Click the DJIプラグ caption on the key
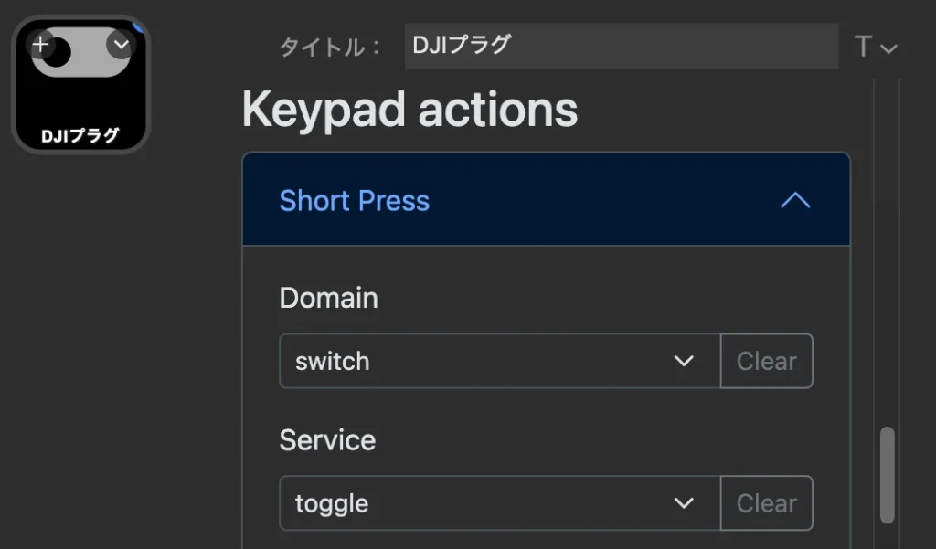 tap(80, 136)
